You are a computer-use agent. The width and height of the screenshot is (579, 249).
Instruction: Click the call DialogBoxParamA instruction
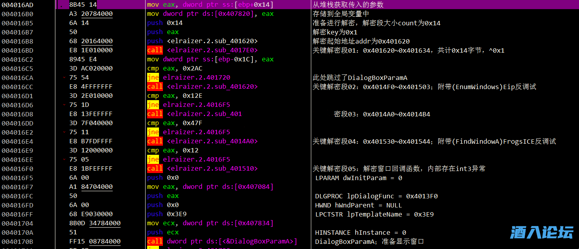[x=222, y=241]
